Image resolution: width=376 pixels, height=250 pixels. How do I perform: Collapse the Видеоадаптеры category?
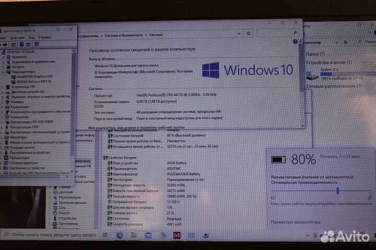pyautogui.click(x=4, y=71)
